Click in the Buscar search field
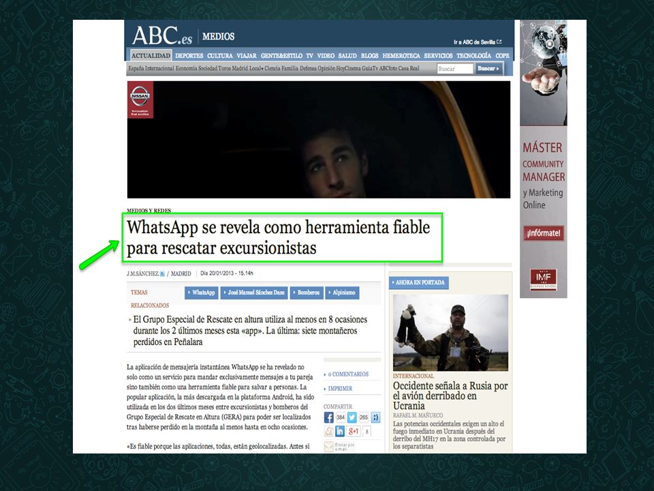654x491 pixels. point(454,68)
